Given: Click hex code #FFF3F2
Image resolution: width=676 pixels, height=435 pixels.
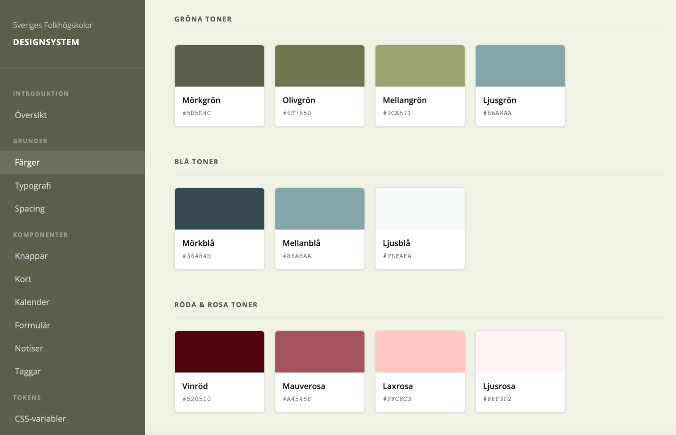Looking at the screenshot, I should coord(497,399).
